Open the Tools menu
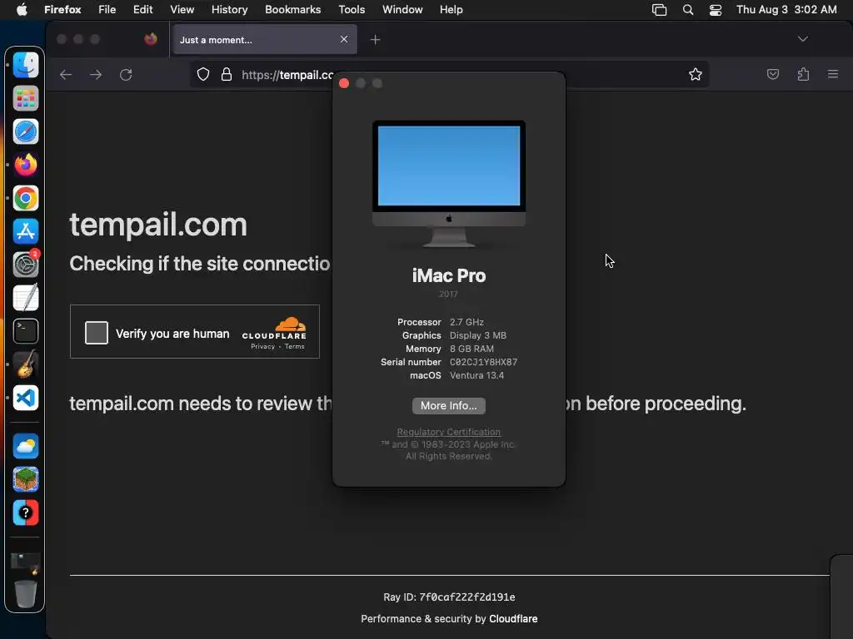 [352, 10]
